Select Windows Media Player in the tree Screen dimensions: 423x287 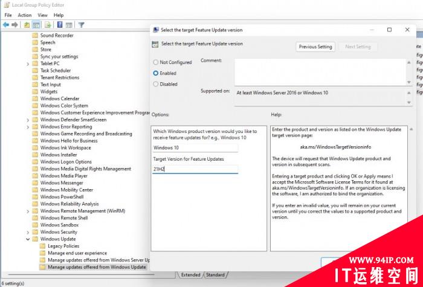[64, 176]
